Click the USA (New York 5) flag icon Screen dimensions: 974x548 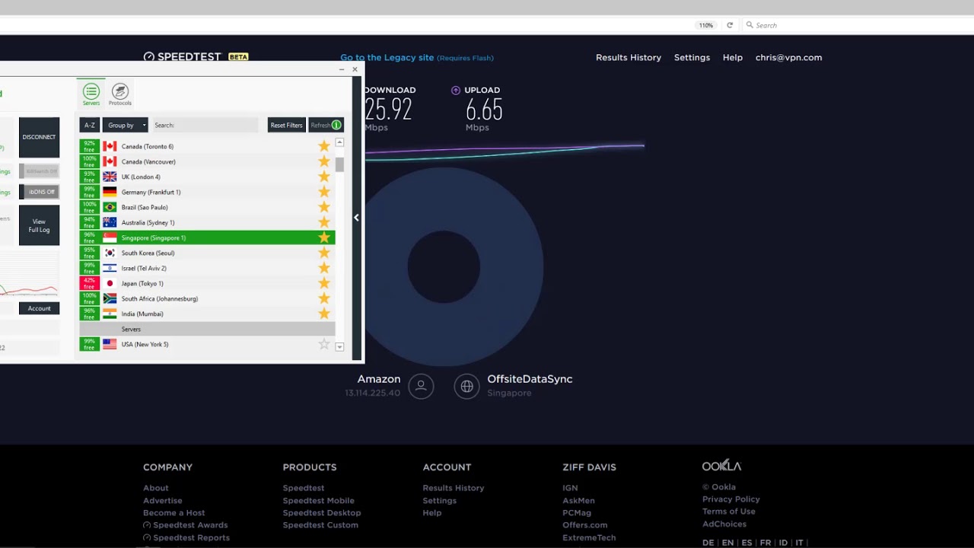[x=110, y=344]
